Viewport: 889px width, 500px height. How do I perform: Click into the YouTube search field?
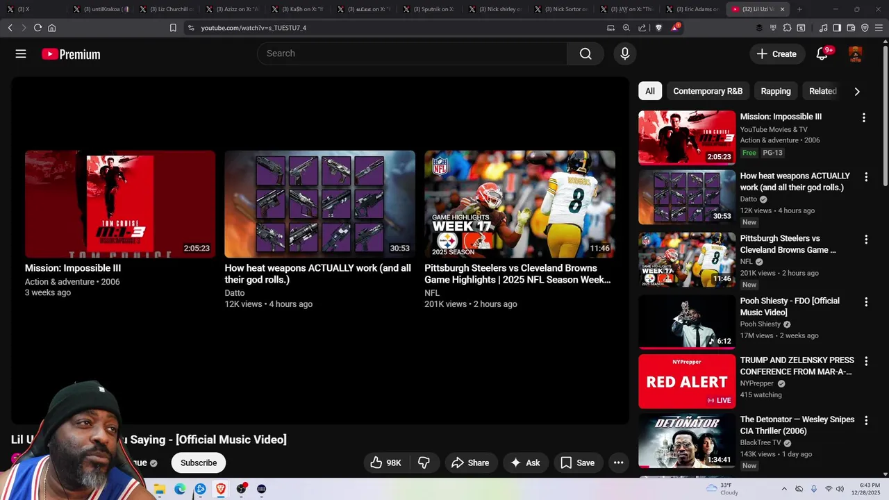tap(412, 53)
